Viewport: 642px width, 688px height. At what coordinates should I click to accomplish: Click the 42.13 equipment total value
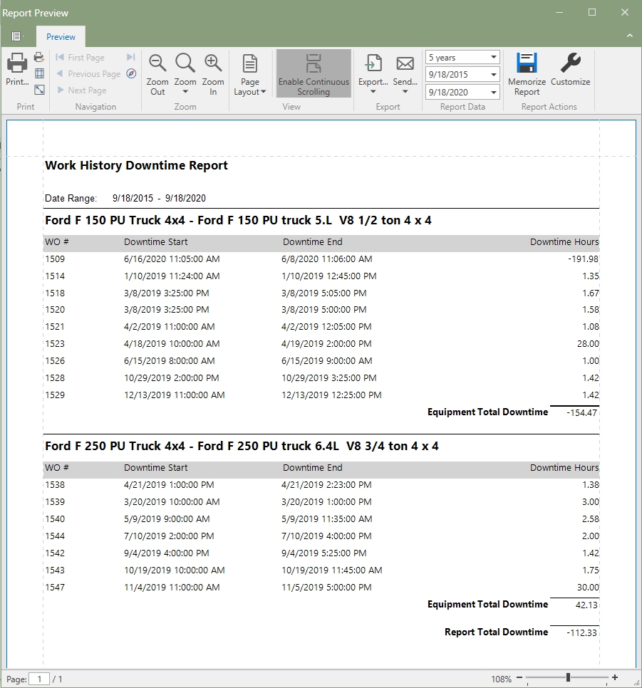coord(586,605)
